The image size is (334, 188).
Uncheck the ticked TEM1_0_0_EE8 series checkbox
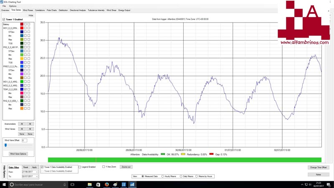point(25,89)
